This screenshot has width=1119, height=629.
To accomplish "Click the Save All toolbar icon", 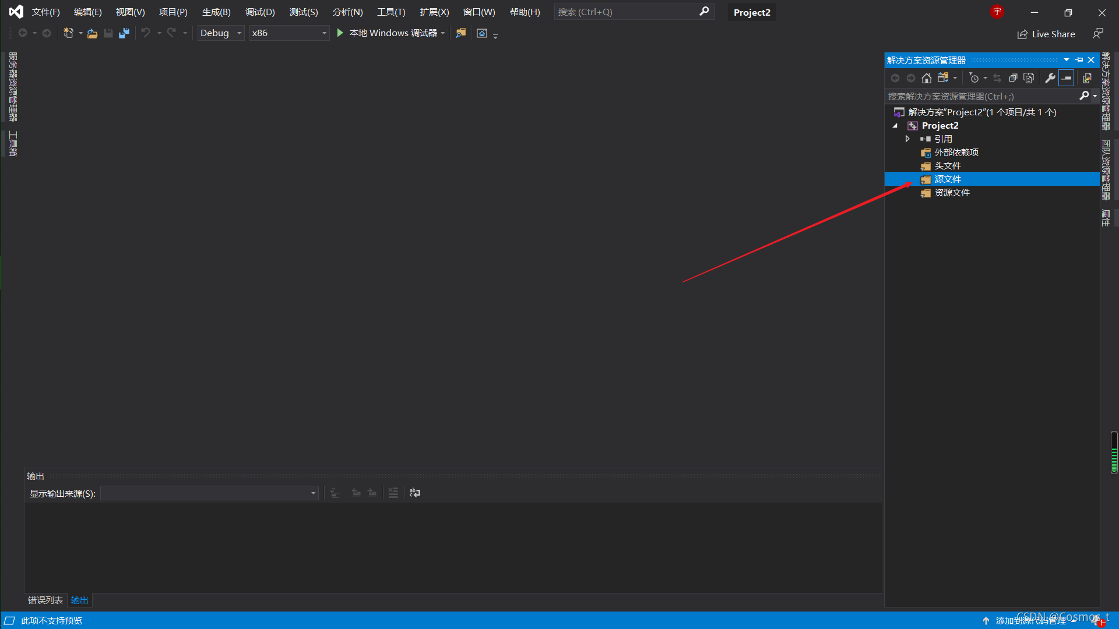I will [124, 34].
